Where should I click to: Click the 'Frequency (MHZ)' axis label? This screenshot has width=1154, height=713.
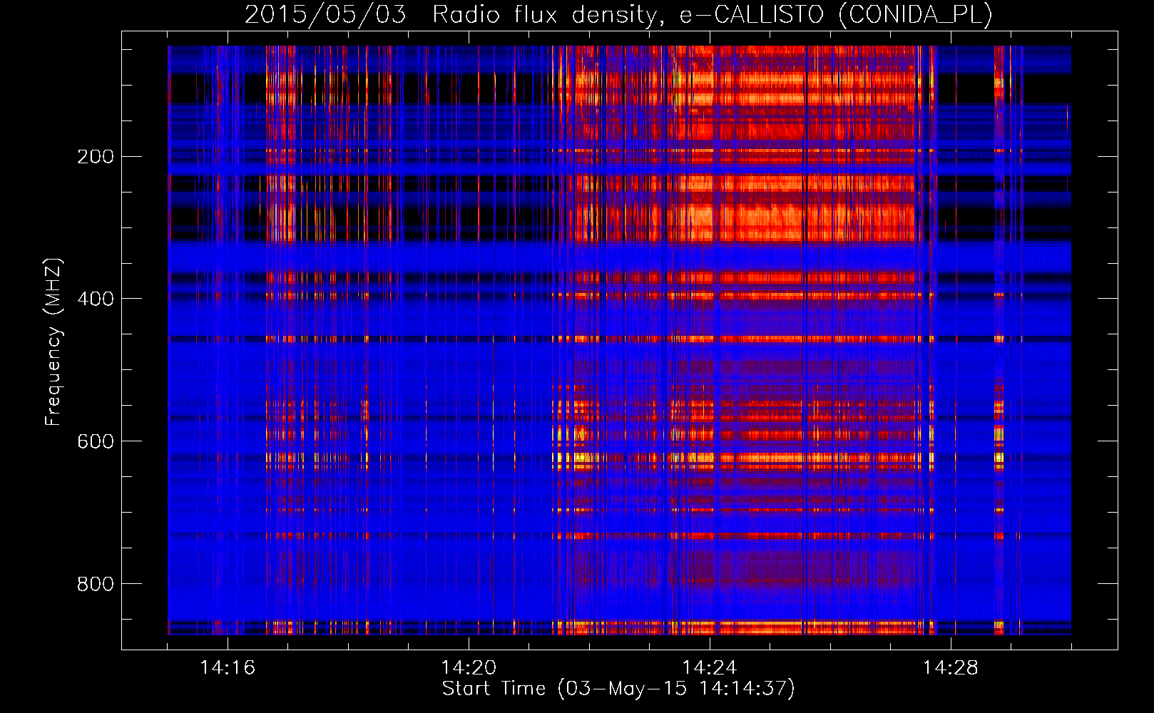53,342
